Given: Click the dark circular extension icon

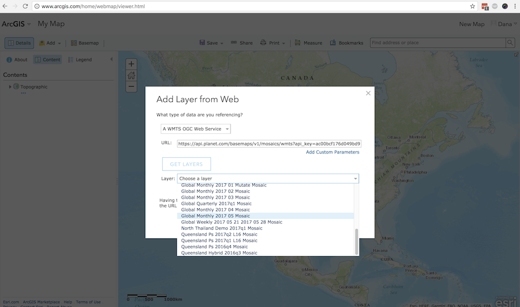Looking at the screenshot, I should (x=505, y=6).
